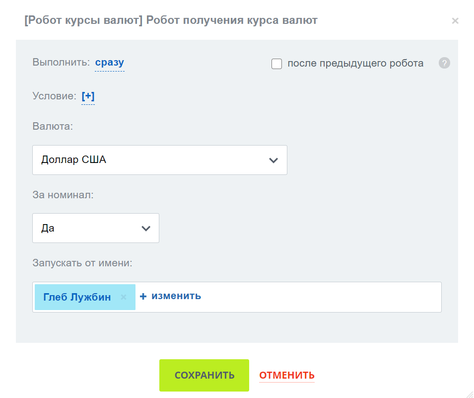Viewport: 474px width, 398px height.
Task: Remove the Глеб Лужбин user tag
Action: [x=124, y=297]
